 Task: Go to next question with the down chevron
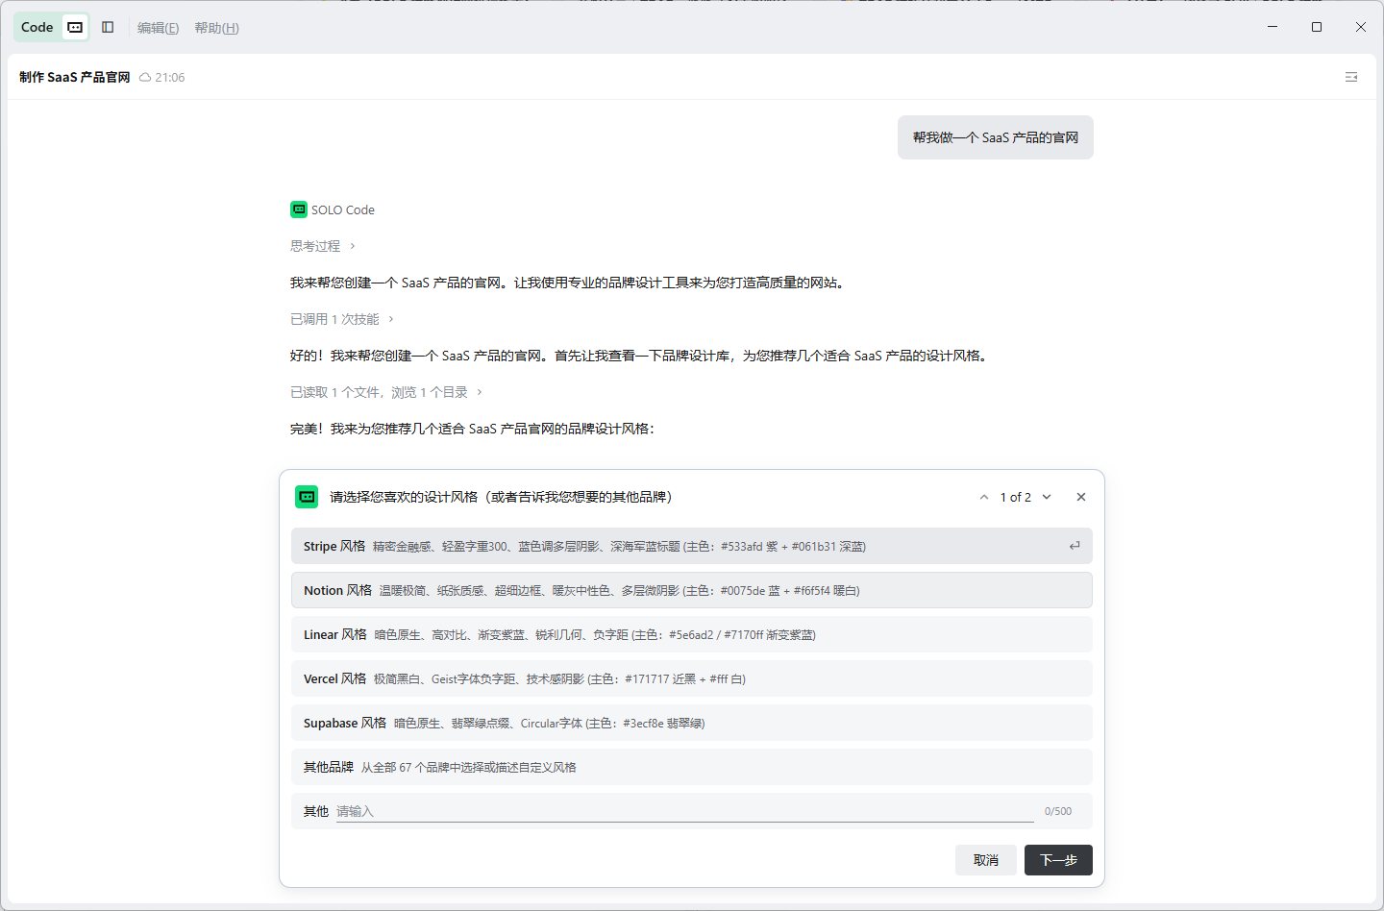1047,497
